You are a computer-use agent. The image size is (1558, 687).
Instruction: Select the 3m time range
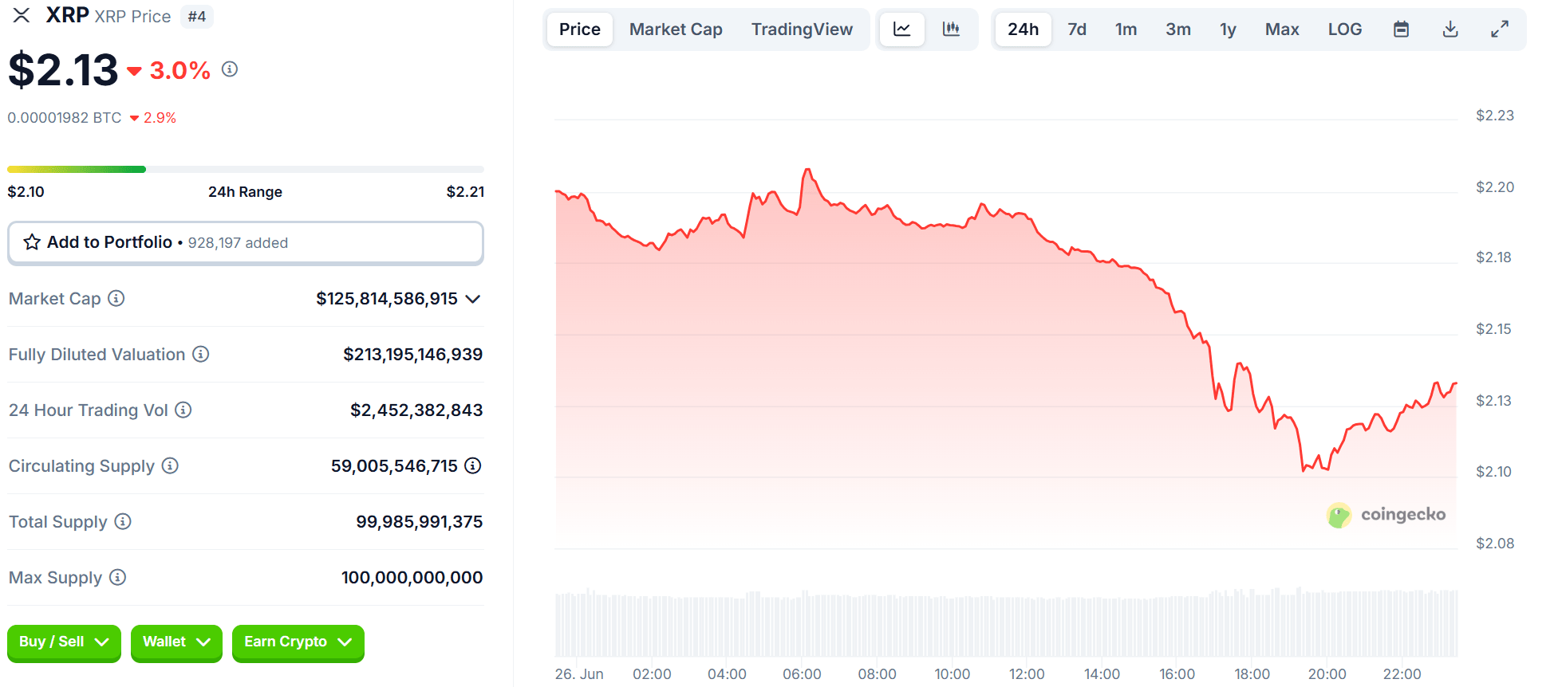point(1178,29)
